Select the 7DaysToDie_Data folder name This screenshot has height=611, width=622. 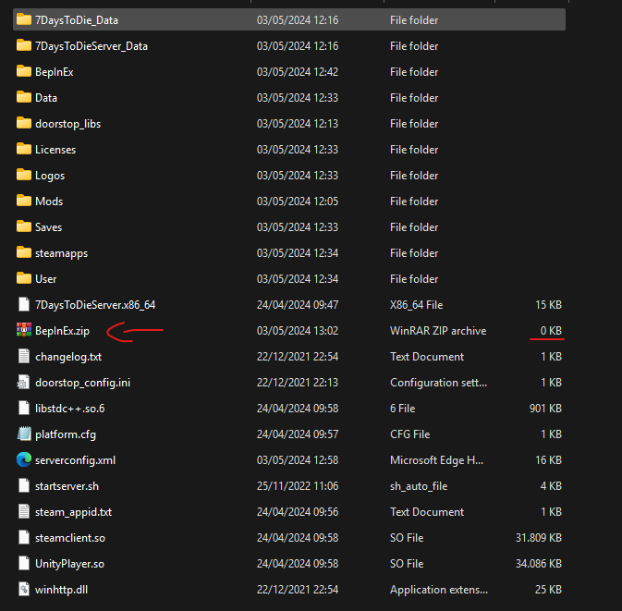click(77, 20)
